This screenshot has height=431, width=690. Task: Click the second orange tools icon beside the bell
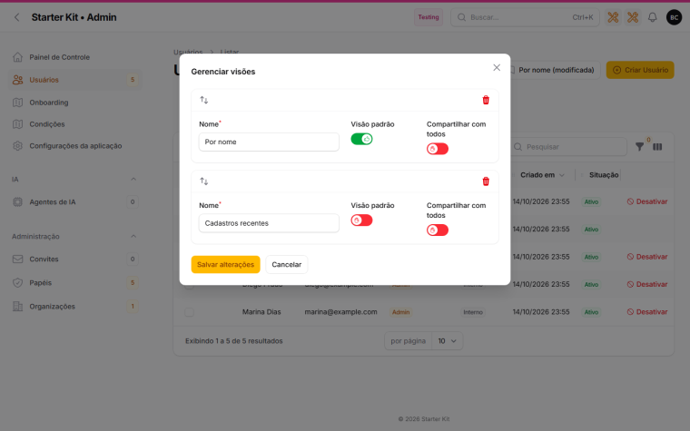pos(633,17)
